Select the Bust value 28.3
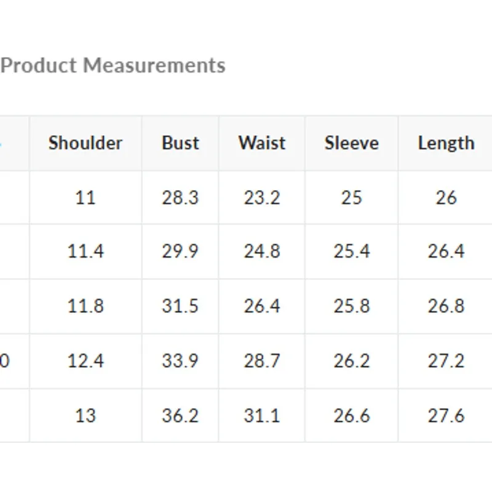492x492 pixels. click(180, 197)
